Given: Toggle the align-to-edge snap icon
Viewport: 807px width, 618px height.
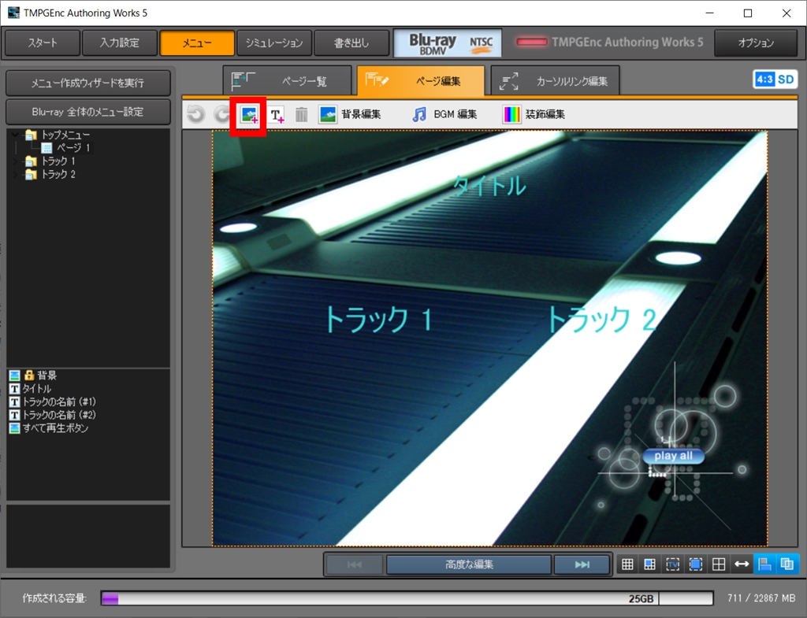Looking at the screenshot, I should pos(764,564).
